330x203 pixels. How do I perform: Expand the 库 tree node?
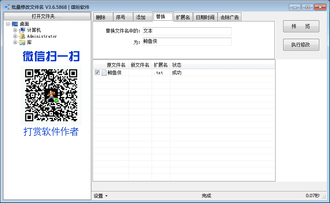click(15, 42)
